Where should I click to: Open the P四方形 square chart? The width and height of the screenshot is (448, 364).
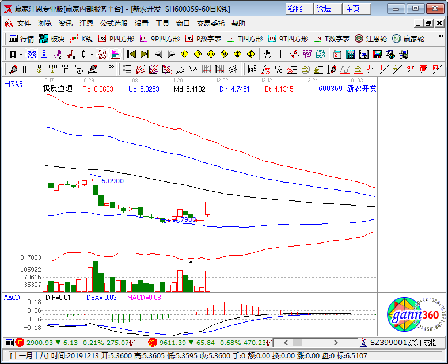(x=116, y=39)
